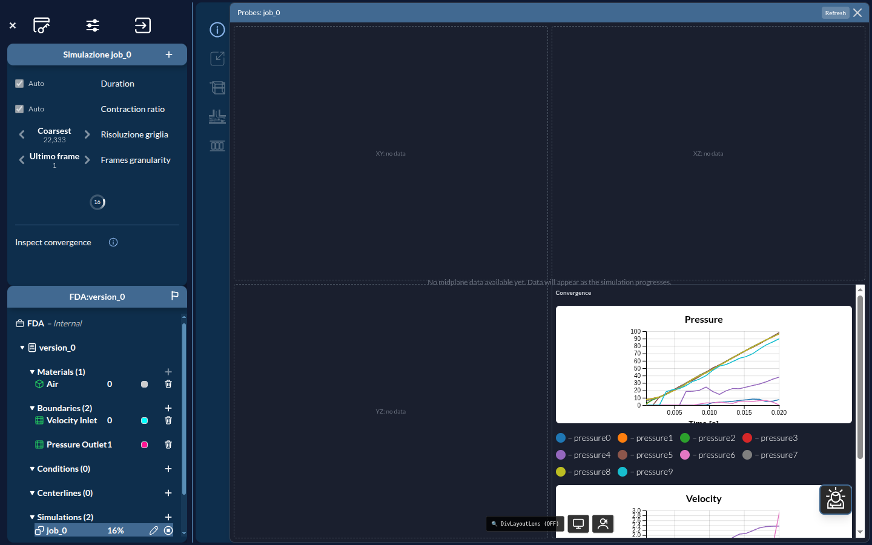
Task: Close the left panel with the X icon
Action: [x=13, y=25]
